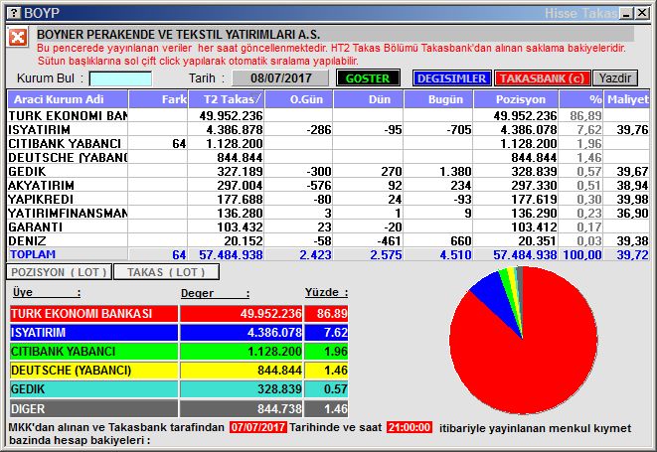Click Pozisyon value 297.330
This screenshot has width=657, height=452.
(x=534, y=185)
